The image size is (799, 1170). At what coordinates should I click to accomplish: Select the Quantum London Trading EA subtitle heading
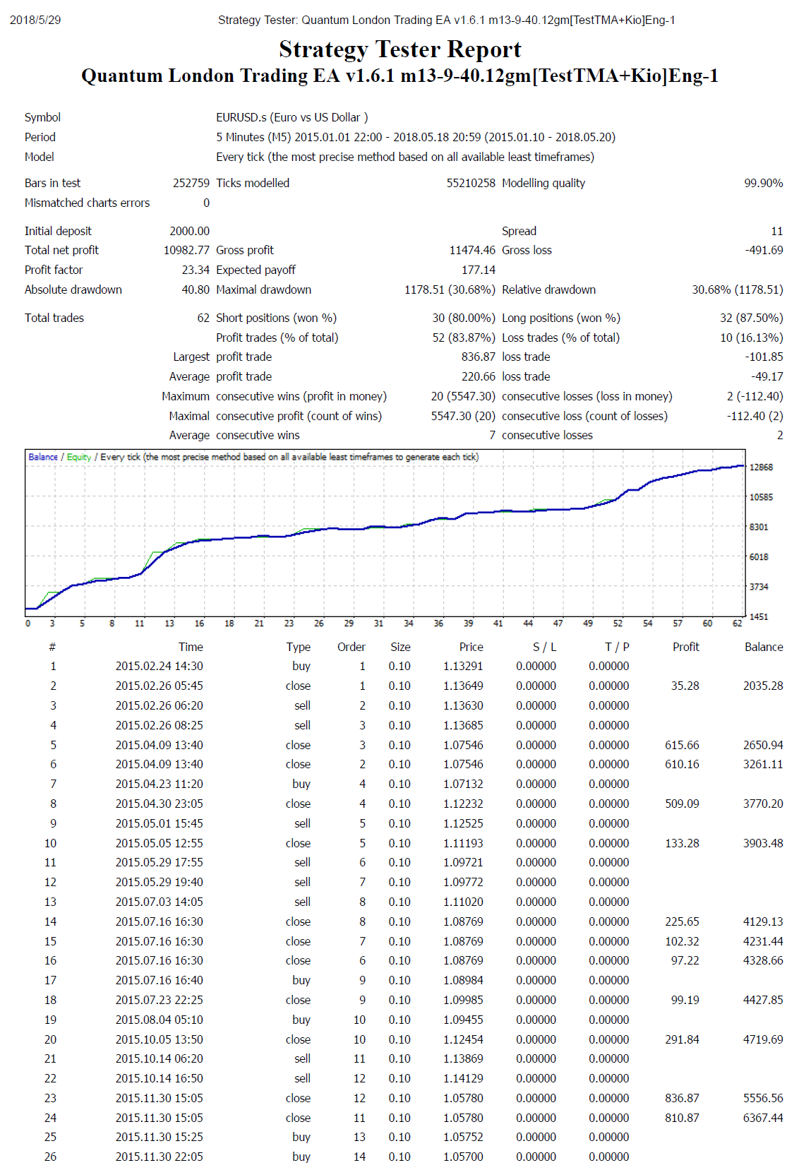[399, 76]
